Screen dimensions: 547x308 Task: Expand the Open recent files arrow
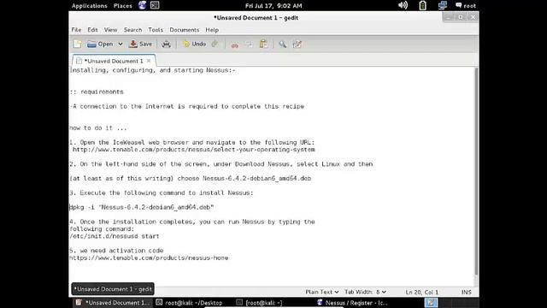pyautogui.click(x=121, y=44)
